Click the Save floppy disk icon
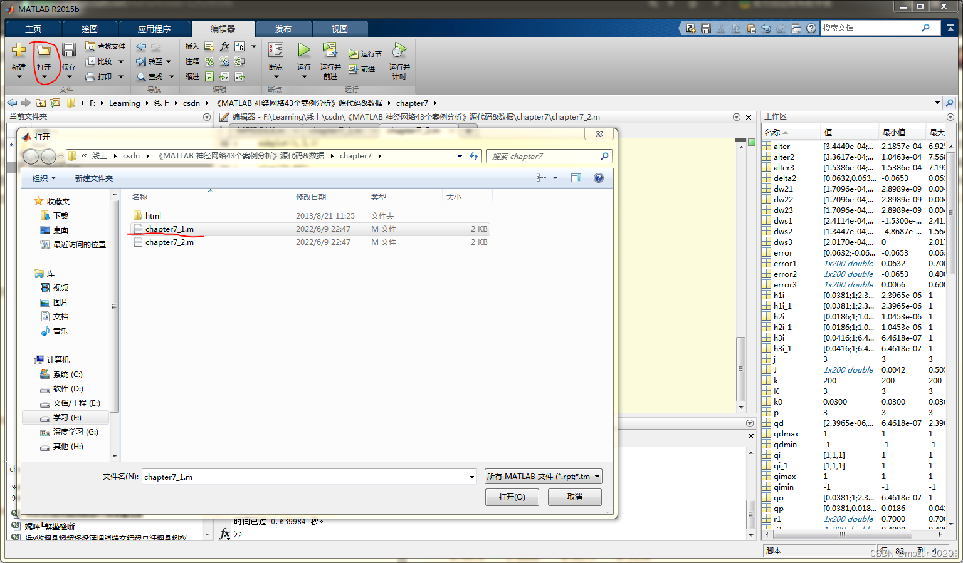Screen dimensions: 963x563 [69, 50]
